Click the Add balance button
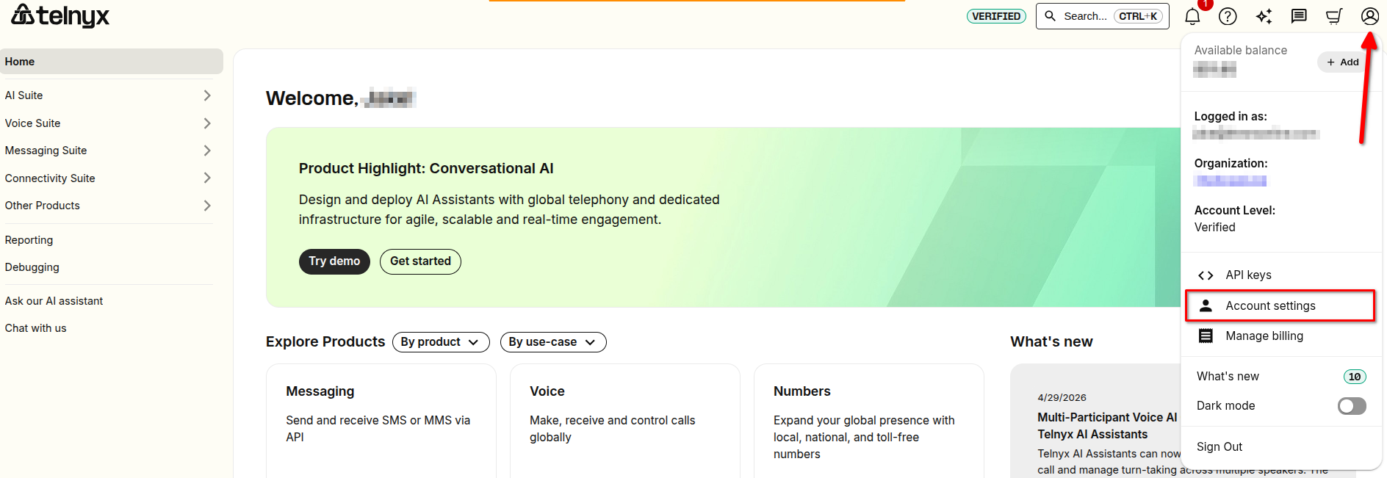The image size is (1387, 478). 1342,62
